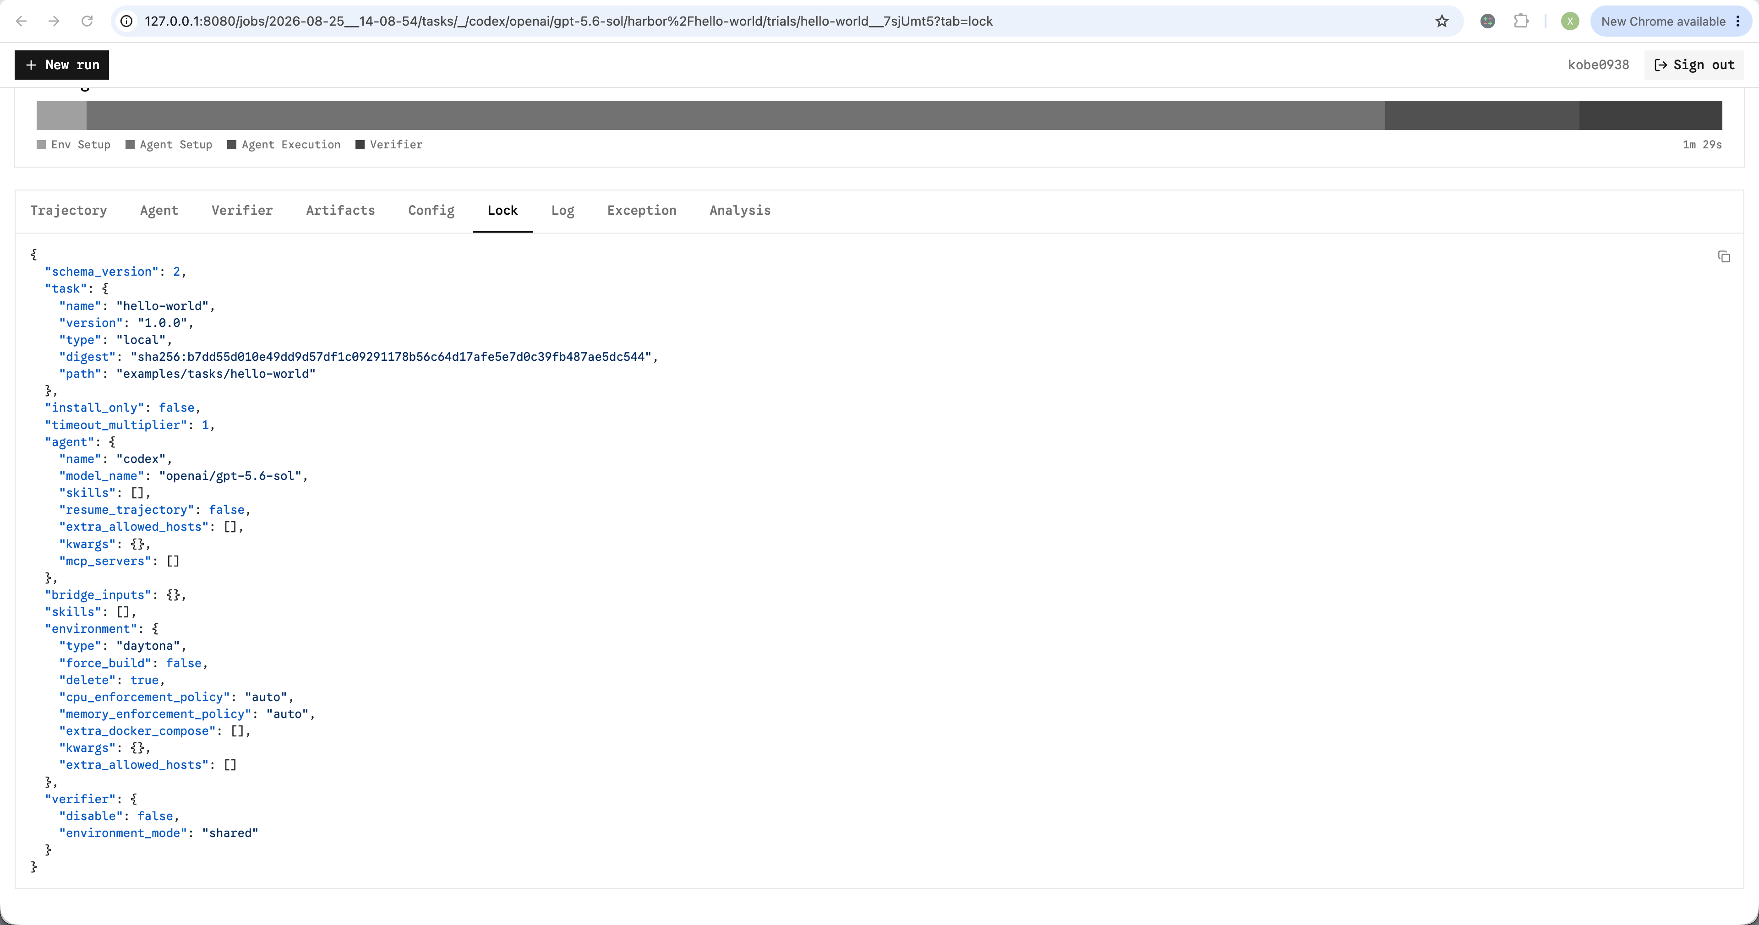Click the kobe0938 username
The width and height of the screenshot is (1759, 925).
[1598, 65]
